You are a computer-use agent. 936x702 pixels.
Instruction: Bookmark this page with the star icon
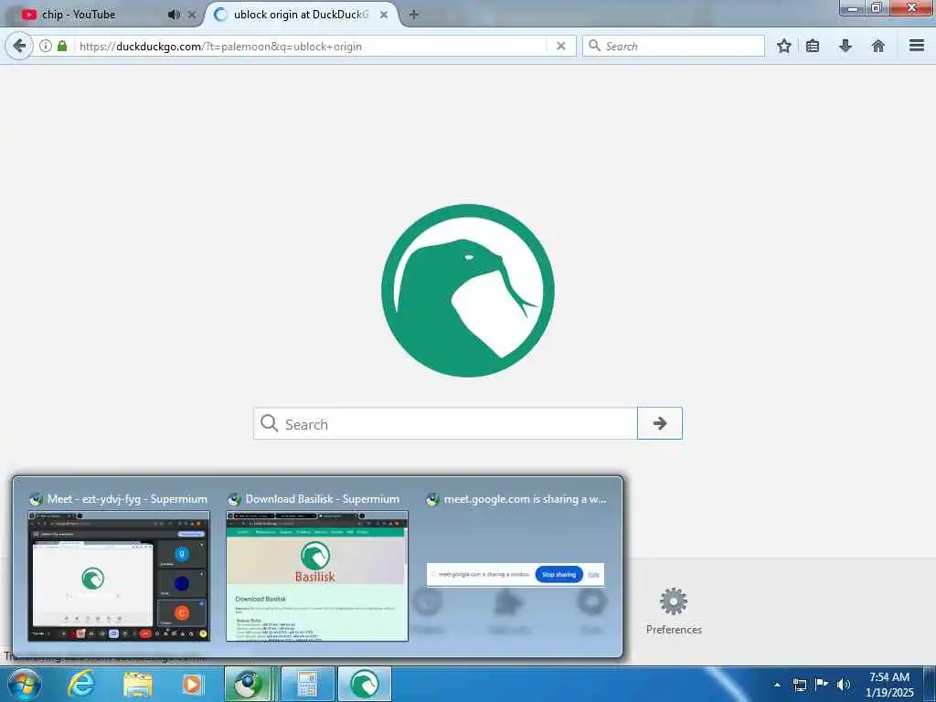[x=783, y=46]
